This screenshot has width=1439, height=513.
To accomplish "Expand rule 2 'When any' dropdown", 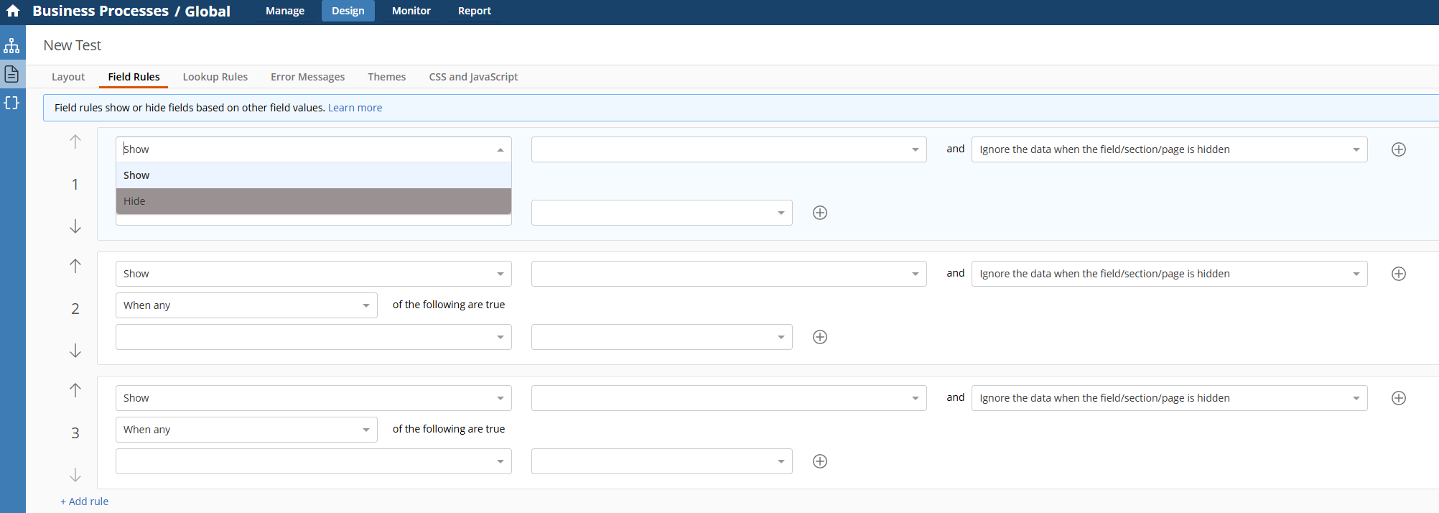I will point(246,305).
